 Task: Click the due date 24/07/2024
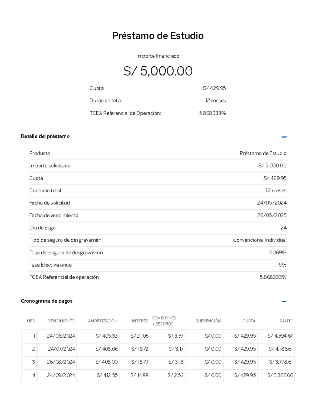(62, 349)
